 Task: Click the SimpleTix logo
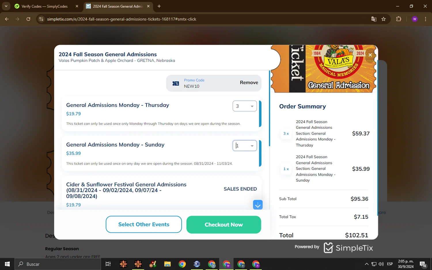click(x=348, y=248)
